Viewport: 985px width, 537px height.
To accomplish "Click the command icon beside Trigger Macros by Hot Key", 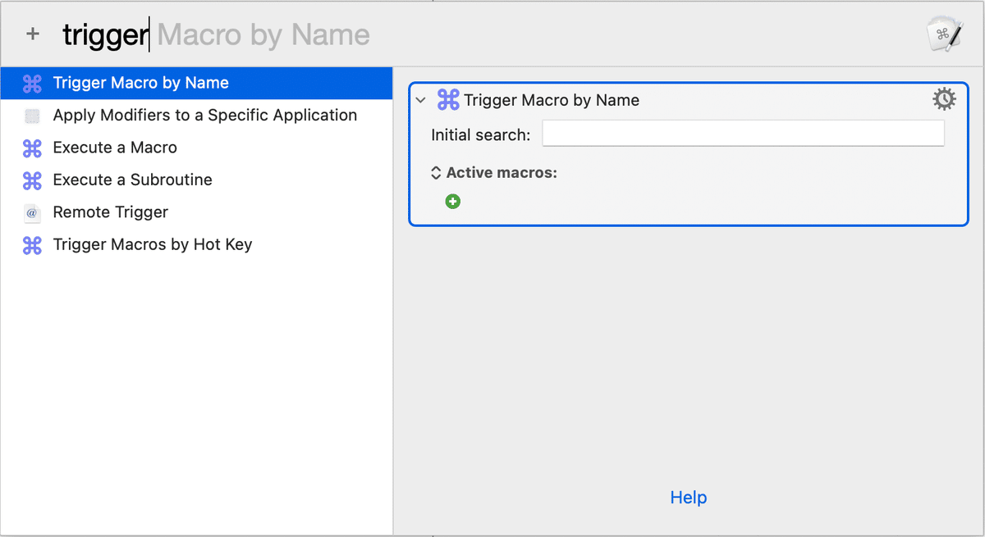I will [x=32, y=244].
